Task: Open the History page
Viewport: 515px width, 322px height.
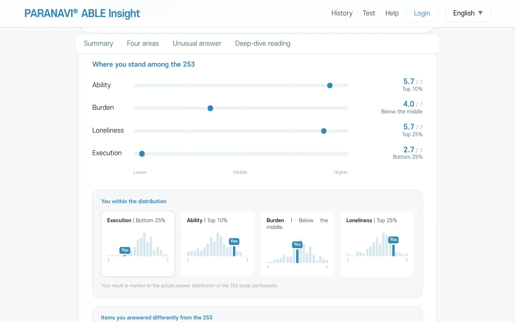Action: pos(342,13)
